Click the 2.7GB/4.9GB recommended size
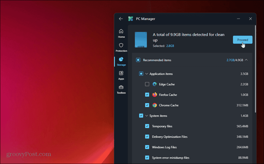Screen dimensions: 264x164 pos(235,60)
